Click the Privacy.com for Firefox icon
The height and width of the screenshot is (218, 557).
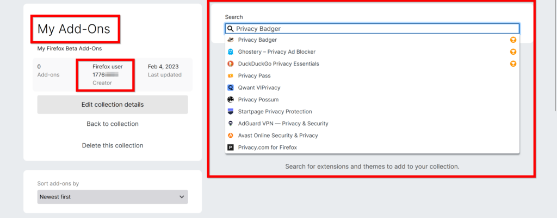231,148
